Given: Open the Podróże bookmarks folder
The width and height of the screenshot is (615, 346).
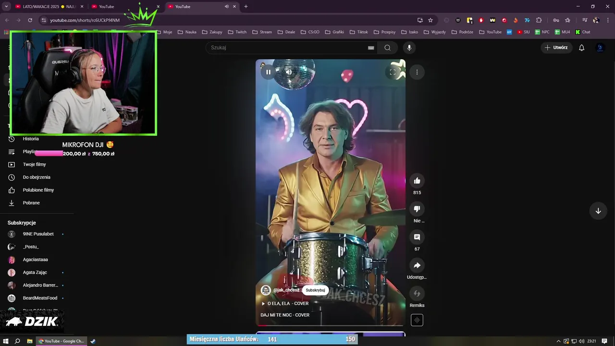Looking at the screenshot, I should tap(462, 32).
